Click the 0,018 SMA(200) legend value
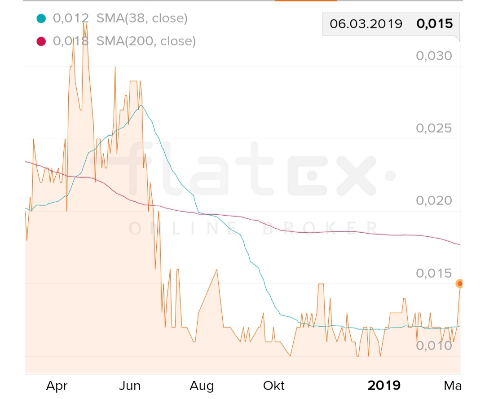Image resolution: width=485 pixels, height=399 pixels. (x=71, y=41)
